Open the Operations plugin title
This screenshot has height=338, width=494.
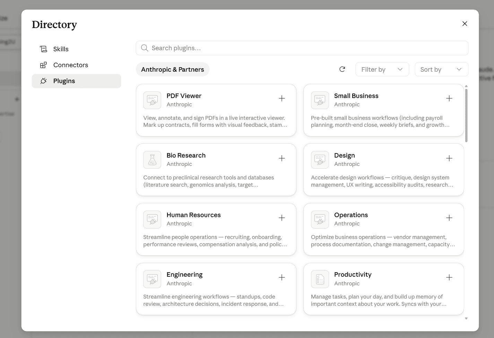351,215
